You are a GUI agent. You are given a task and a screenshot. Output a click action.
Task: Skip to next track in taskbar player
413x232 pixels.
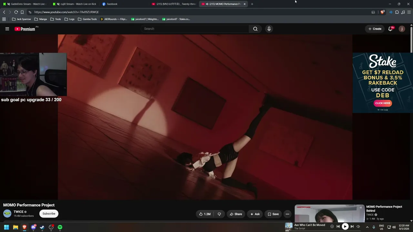pos(352,227)
